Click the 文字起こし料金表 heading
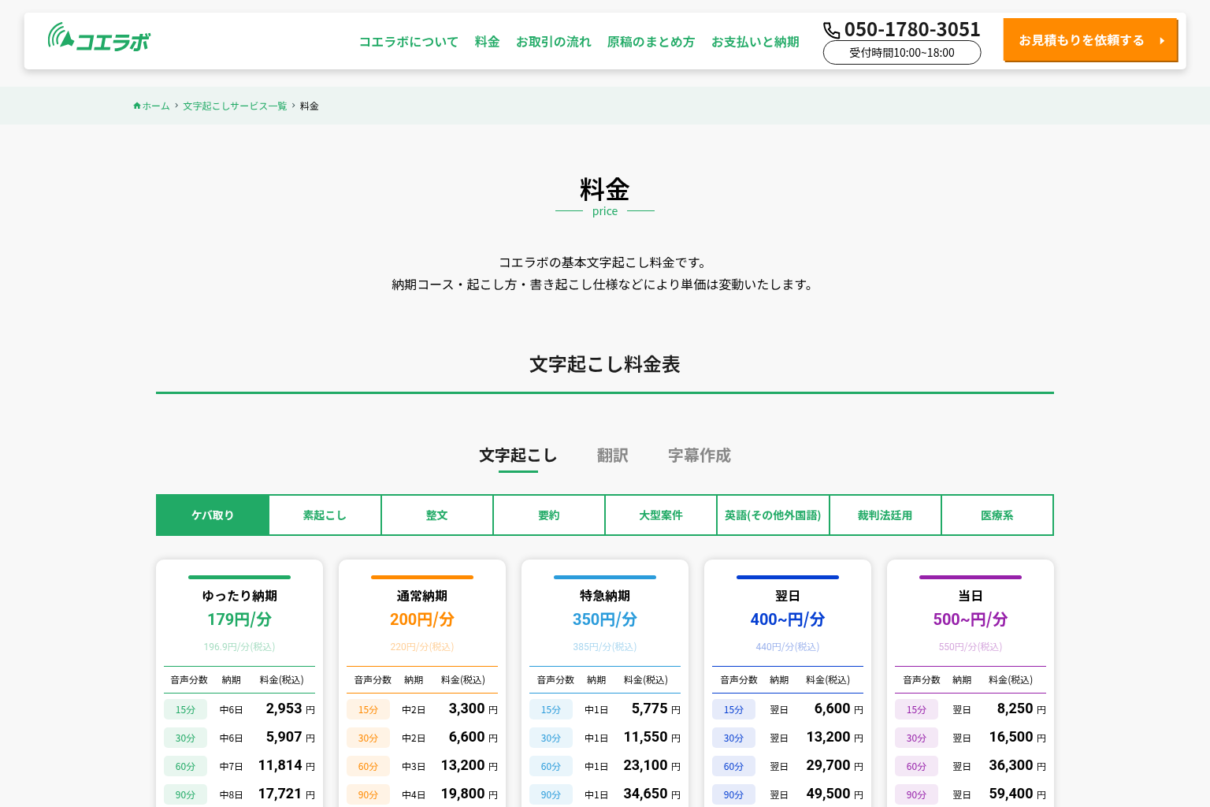1210x807 pixels. [605, 364]
